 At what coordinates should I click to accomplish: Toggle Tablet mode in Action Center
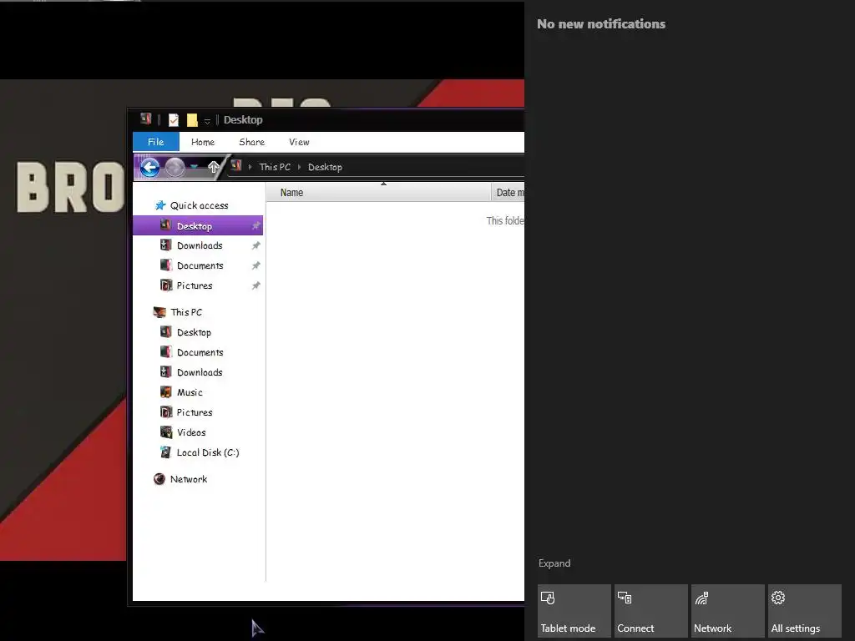574,610
